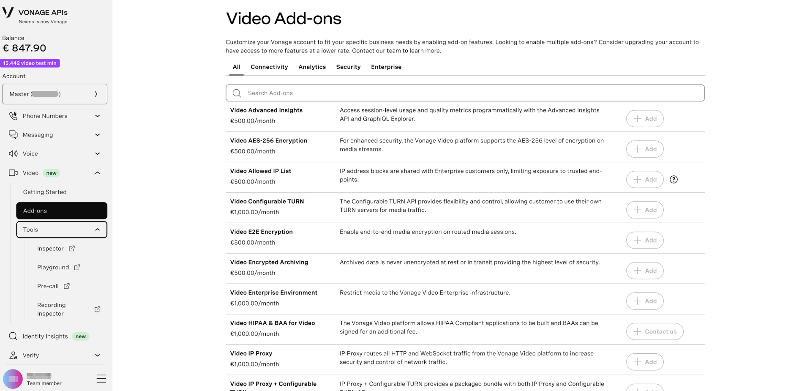Add Video E2E Encryption
Screen dimensions: 810x391
(x=644, y=240)
